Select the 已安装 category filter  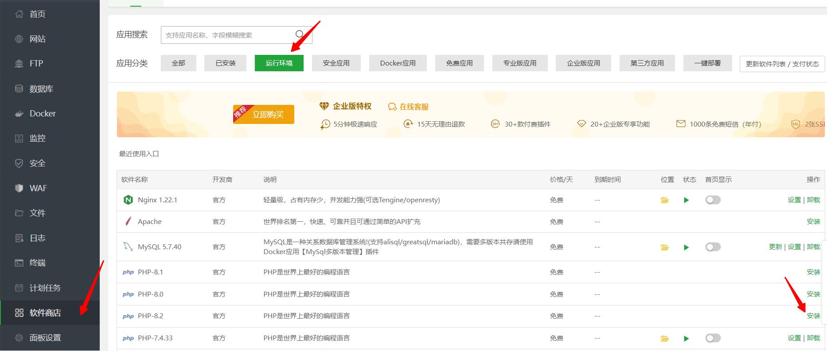[x=225, y=63]
